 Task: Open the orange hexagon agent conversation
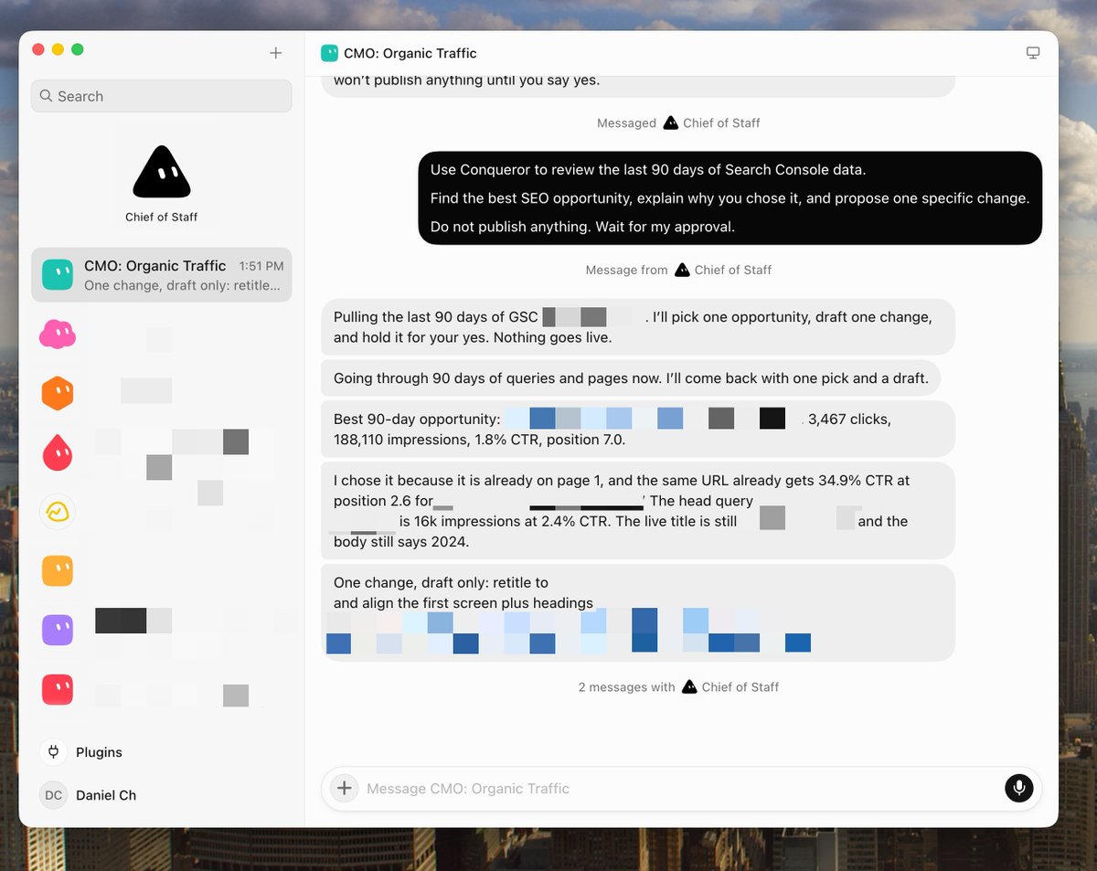tap(58, 393)
